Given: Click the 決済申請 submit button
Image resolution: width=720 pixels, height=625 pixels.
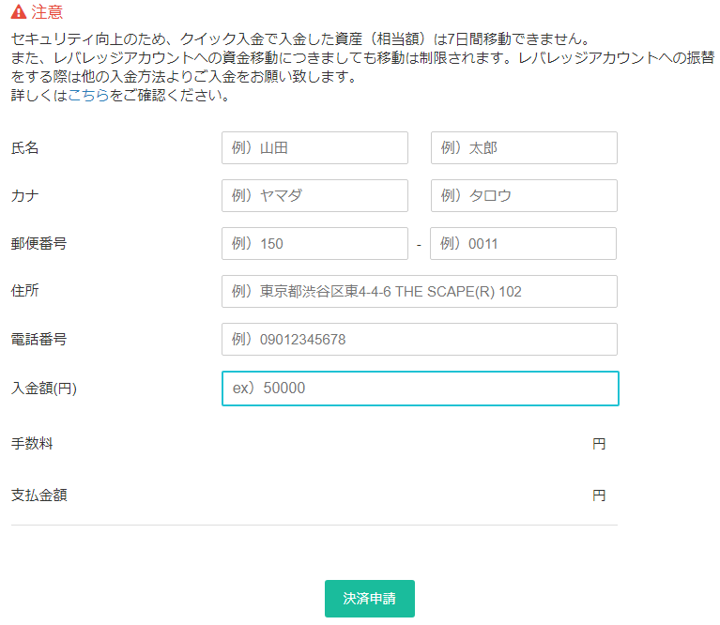Looking at the screenshot, I should 370,599.
